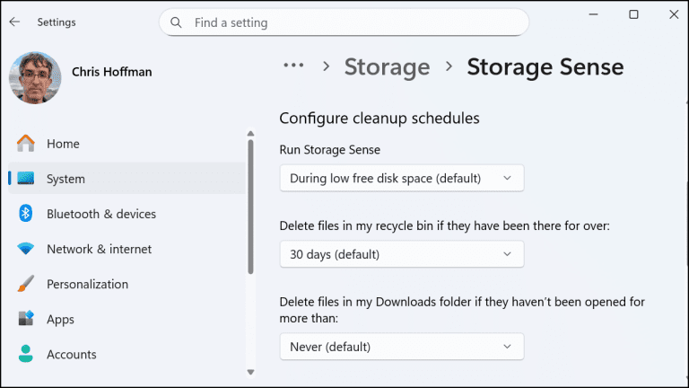Open the Run Storage Sense dropdown
689x388 pixels.
[401, 178]
